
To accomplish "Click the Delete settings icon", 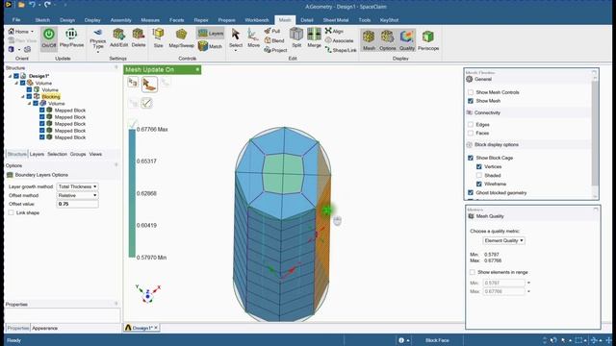I will coord(139,37).
